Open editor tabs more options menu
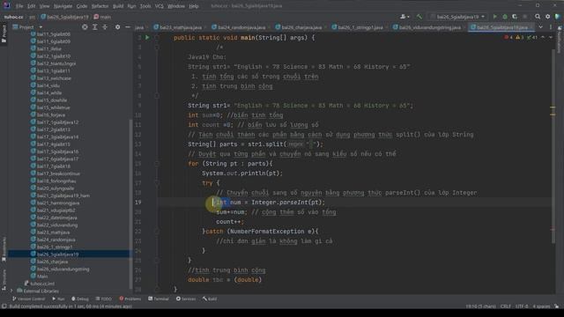The height and width of the screenshot is (317, 564). click(551, 27)
